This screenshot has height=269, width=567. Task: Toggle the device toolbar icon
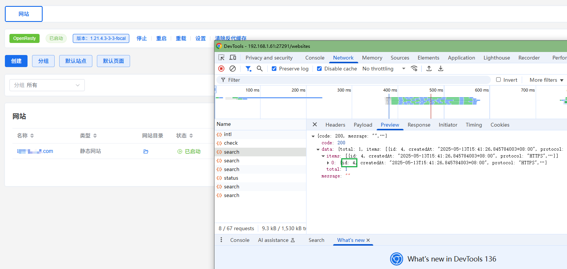click(233, 58)
